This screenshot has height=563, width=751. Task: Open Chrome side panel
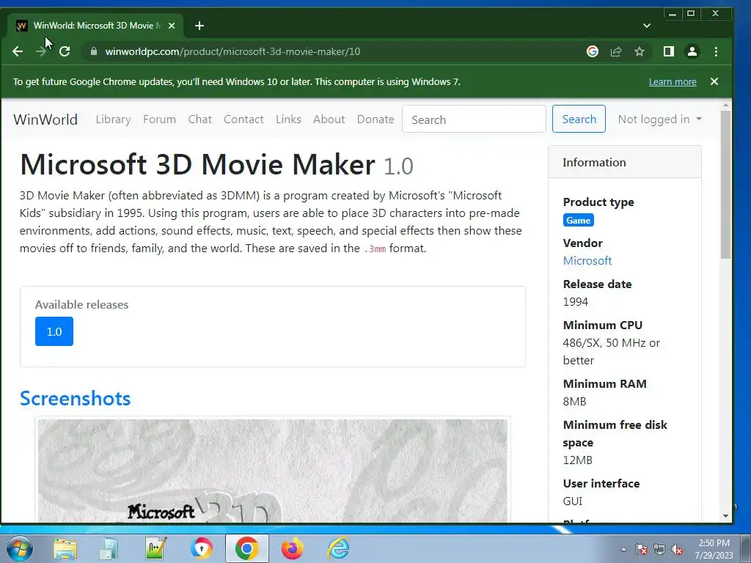pyautogui.click(x=669, y=51)
